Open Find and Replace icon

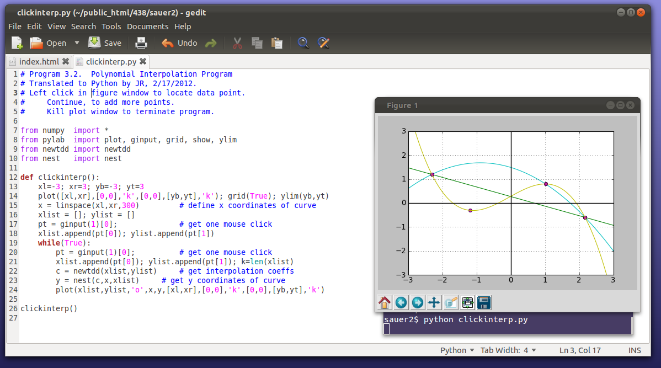(x=323, y=43)
